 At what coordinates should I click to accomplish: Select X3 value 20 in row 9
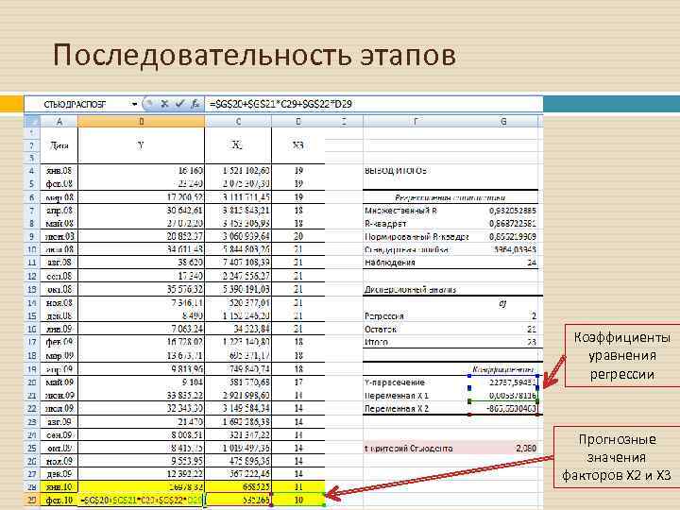point(297,237)
